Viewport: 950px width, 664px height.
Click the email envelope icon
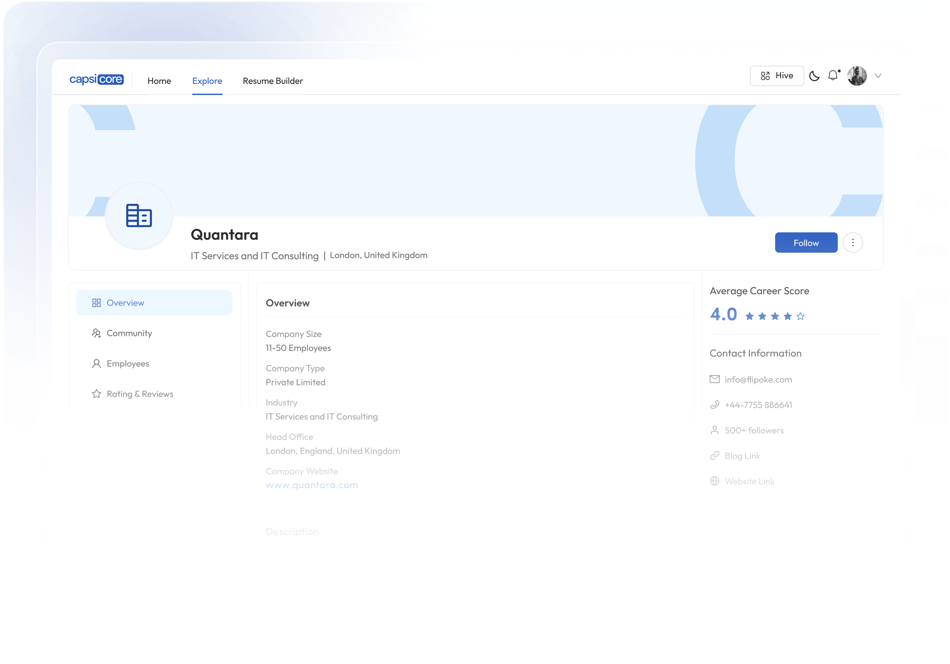714,379
